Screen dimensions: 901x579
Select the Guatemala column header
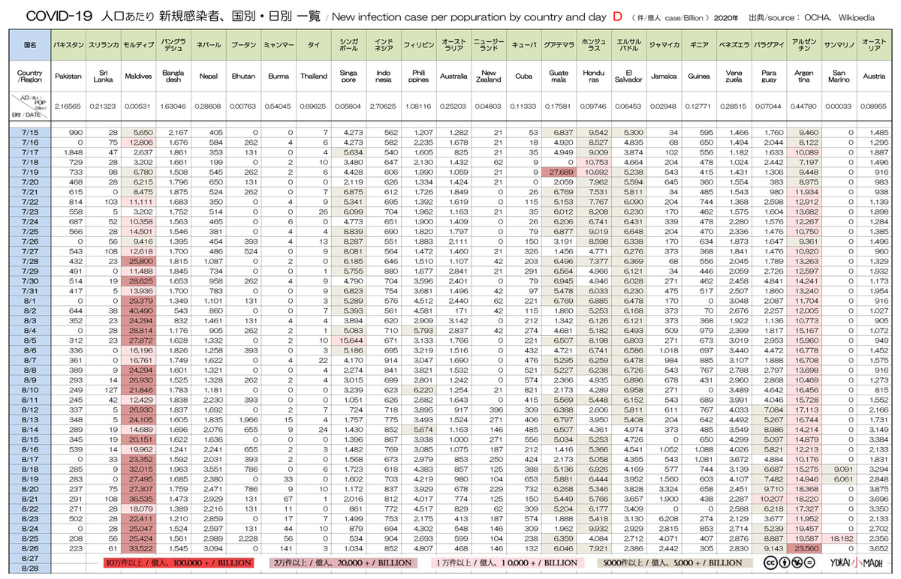(558, 76)
